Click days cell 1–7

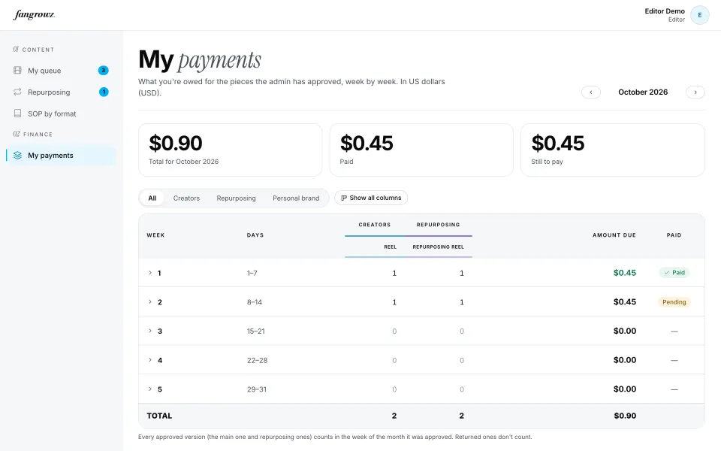point(252,274)
